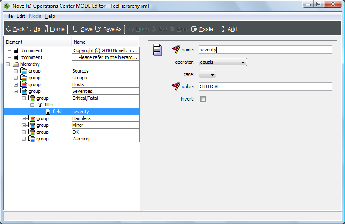This screenshot has width=345, height=224.
Task: Click the Save floppy disk icon
Action: 76,29
